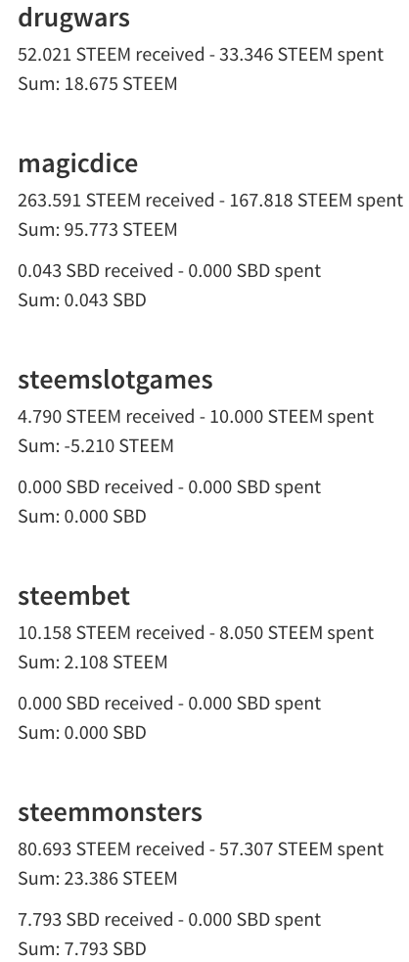The height and width of the screenshot is (962, 409).
Task: Click the magicdice heading
Action: point(78,163)
